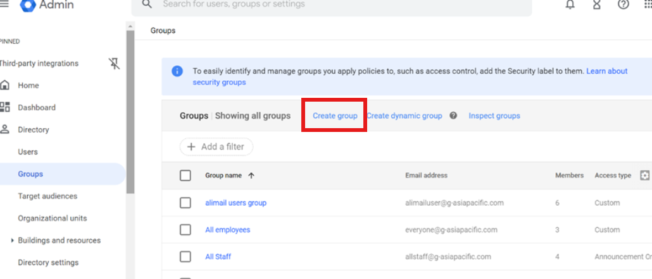Open Learn about security groups link
This screenshot has width=652, height=279.
pyautogui.click(x=606, y=71)
